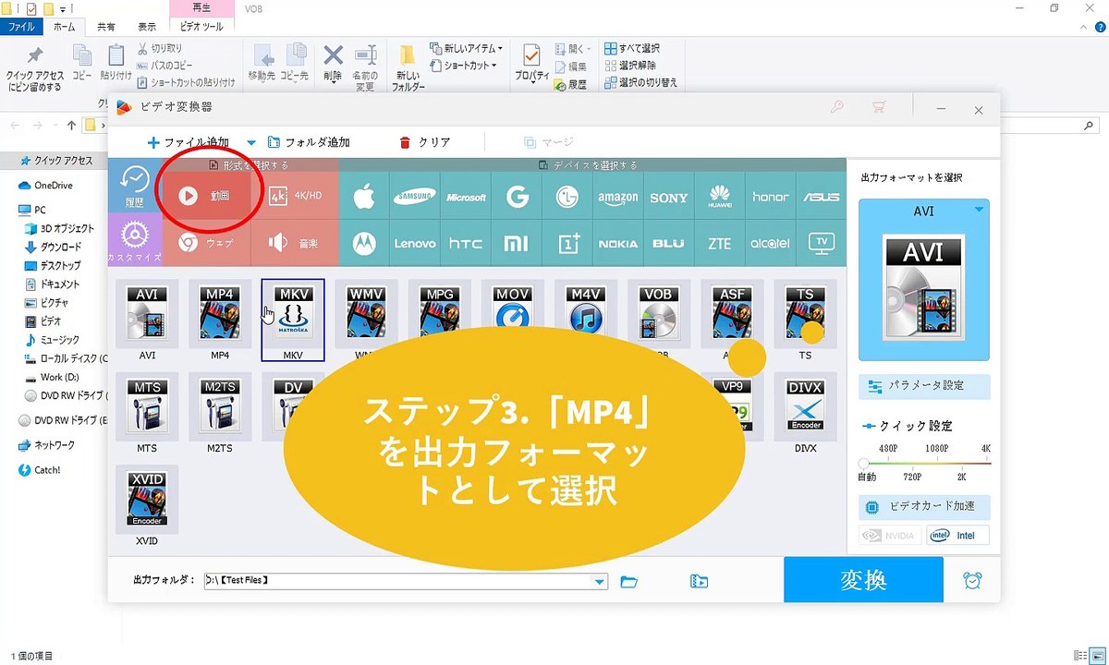Open the shopping cart icon in title bar
Screen dimensions: 1109x665
[879, 108]
